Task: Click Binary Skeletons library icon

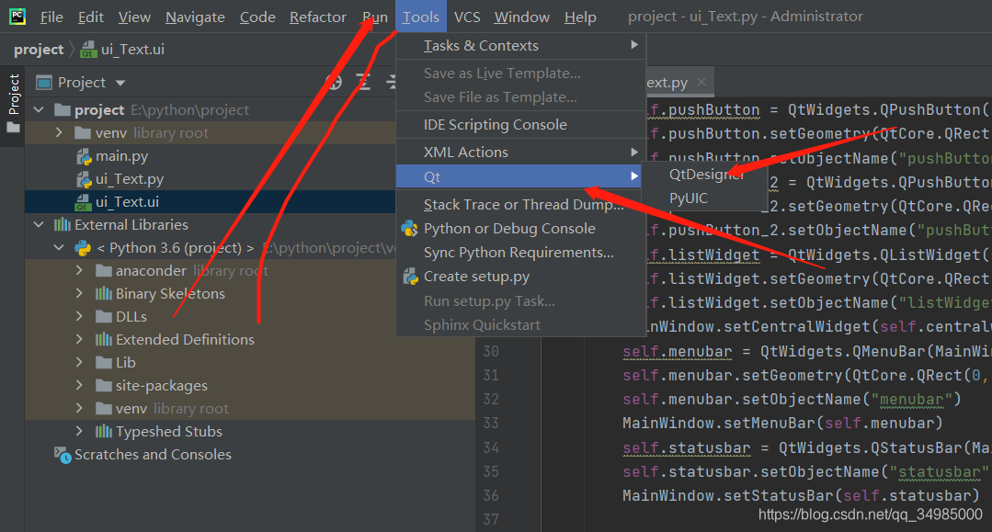Action: 103,293
